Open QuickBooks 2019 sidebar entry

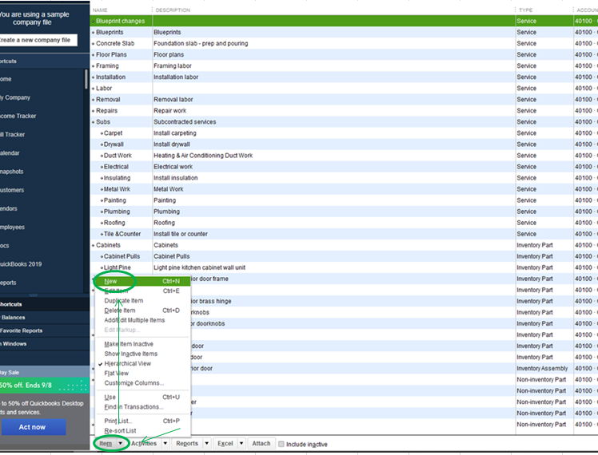[21, 264]
